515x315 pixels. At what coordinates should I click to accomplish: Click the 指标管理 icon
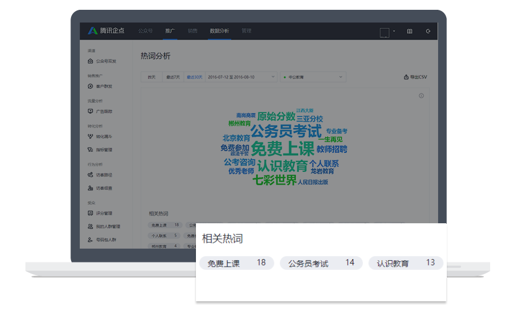click(x=90, y=149)
